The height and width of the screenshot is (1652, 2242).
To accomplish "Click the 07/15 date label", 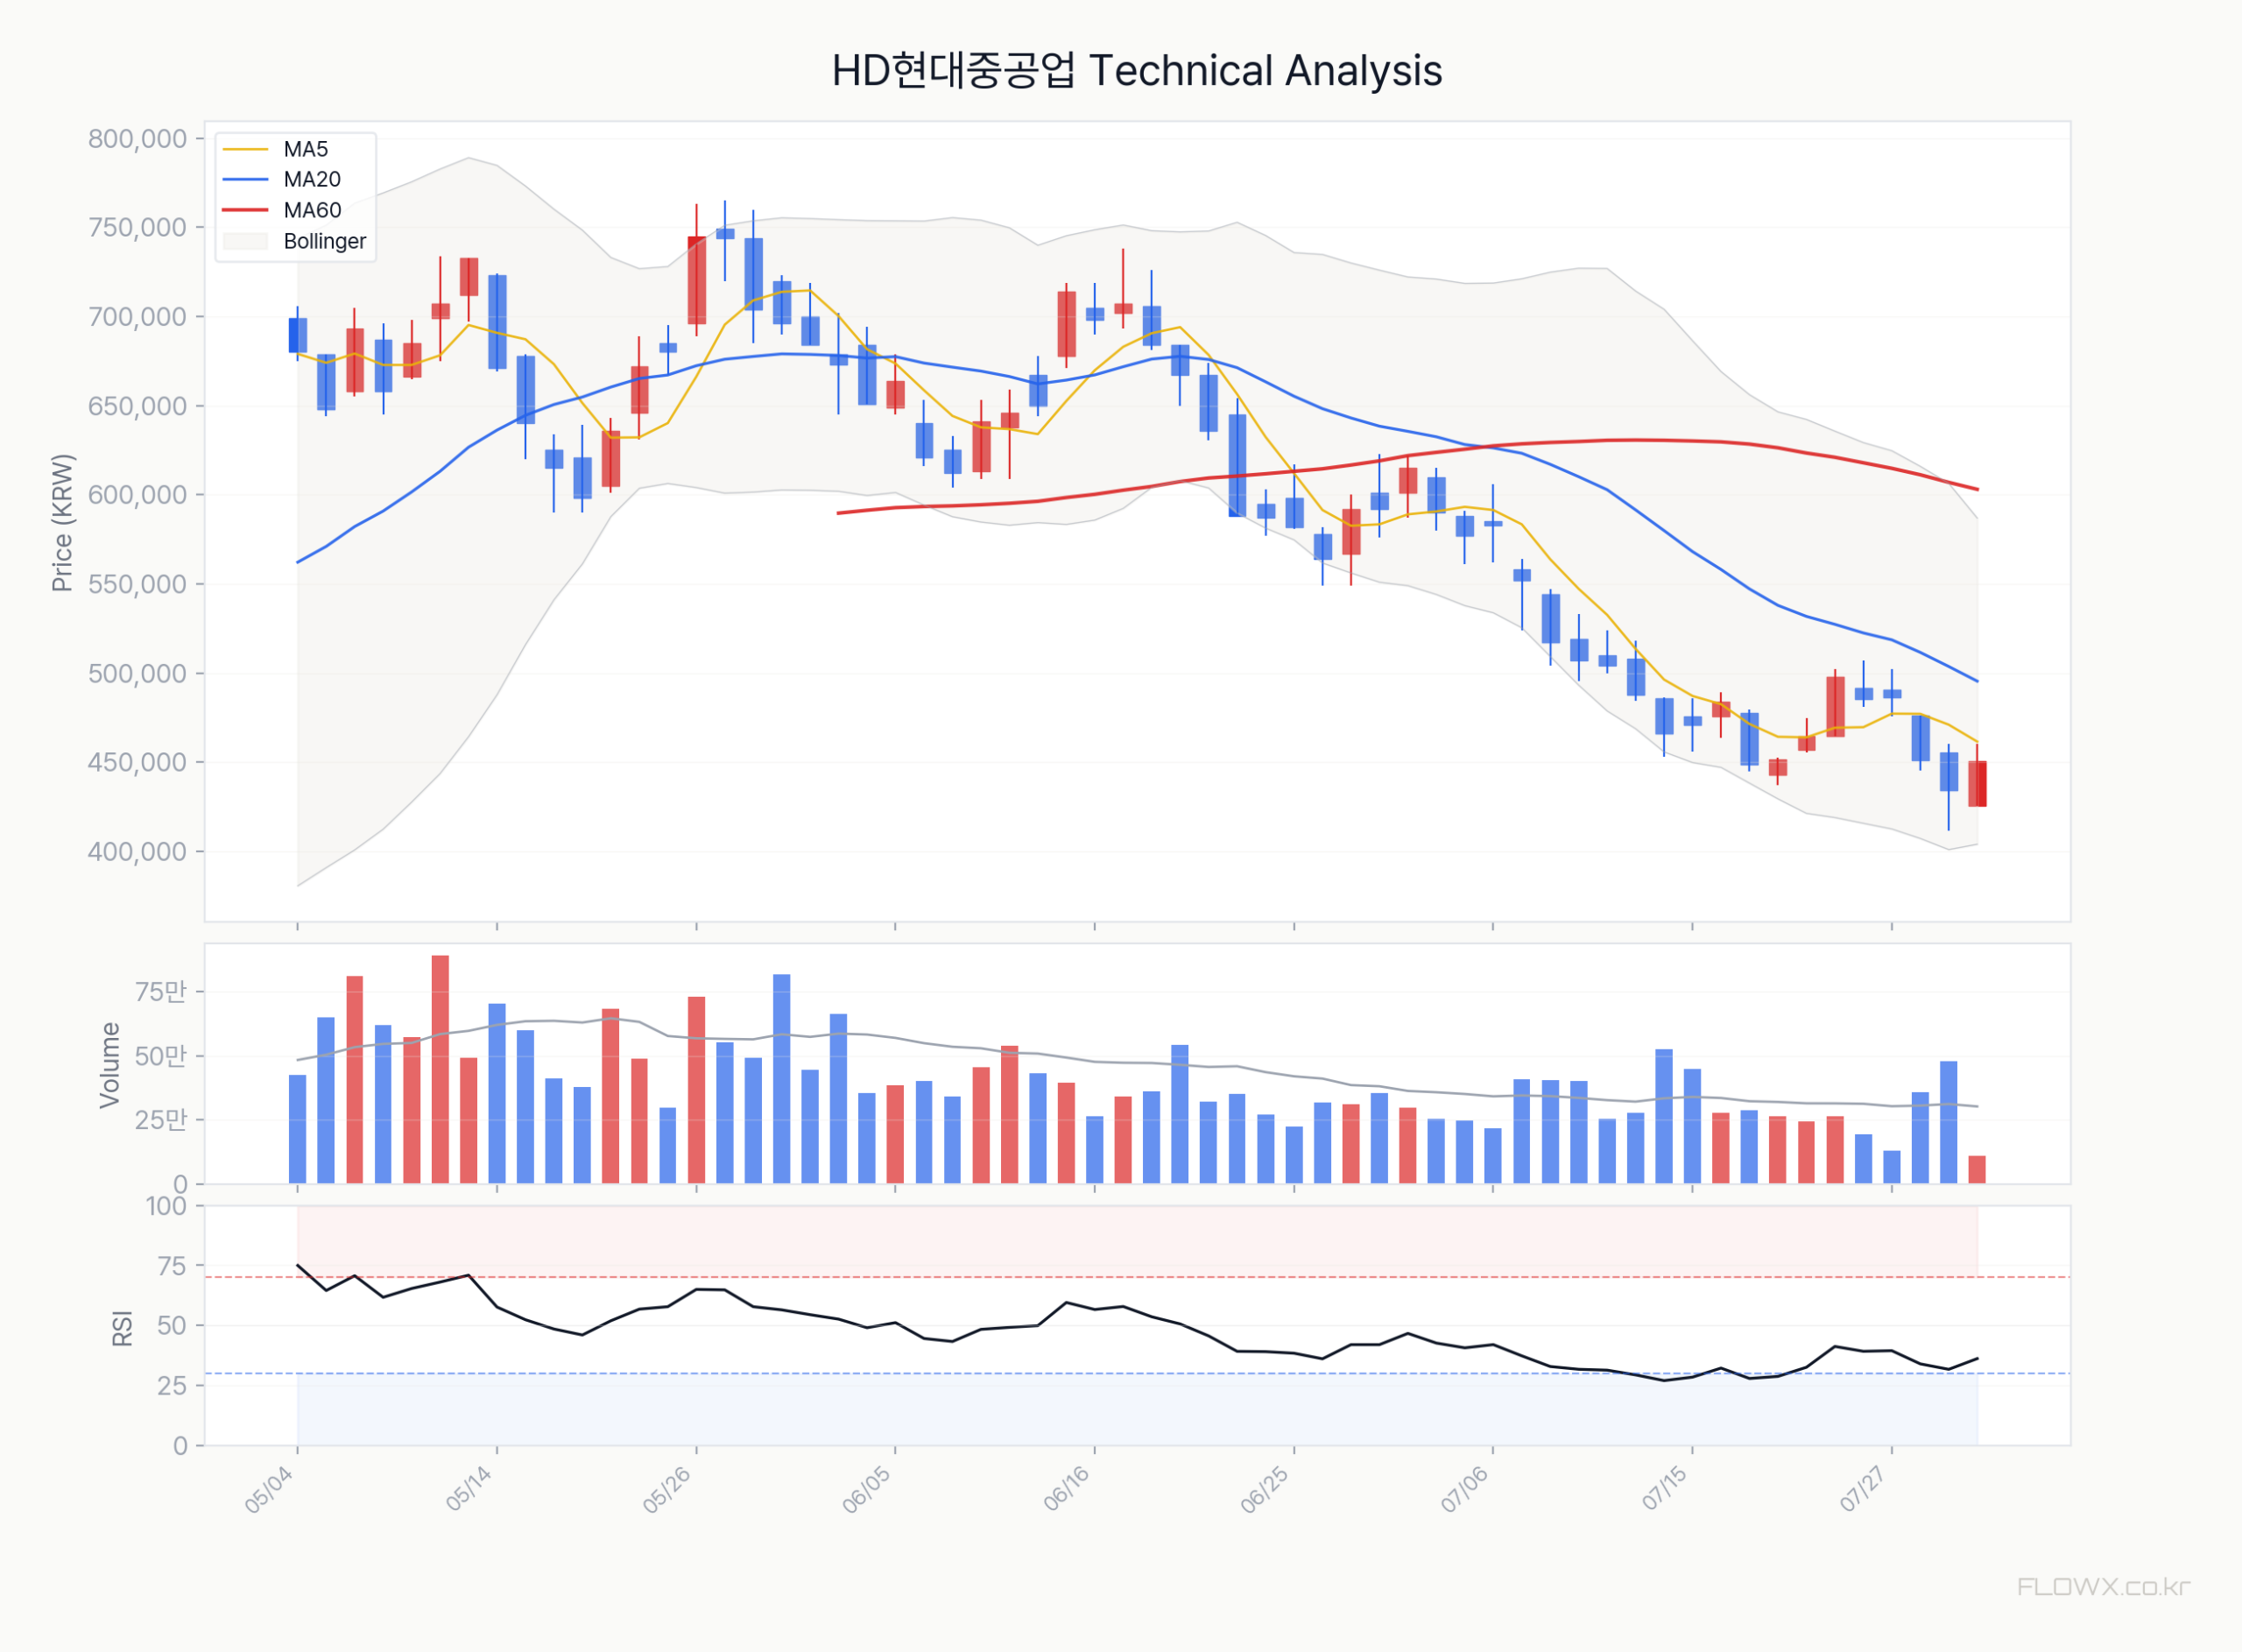I will [1664, 1489].
